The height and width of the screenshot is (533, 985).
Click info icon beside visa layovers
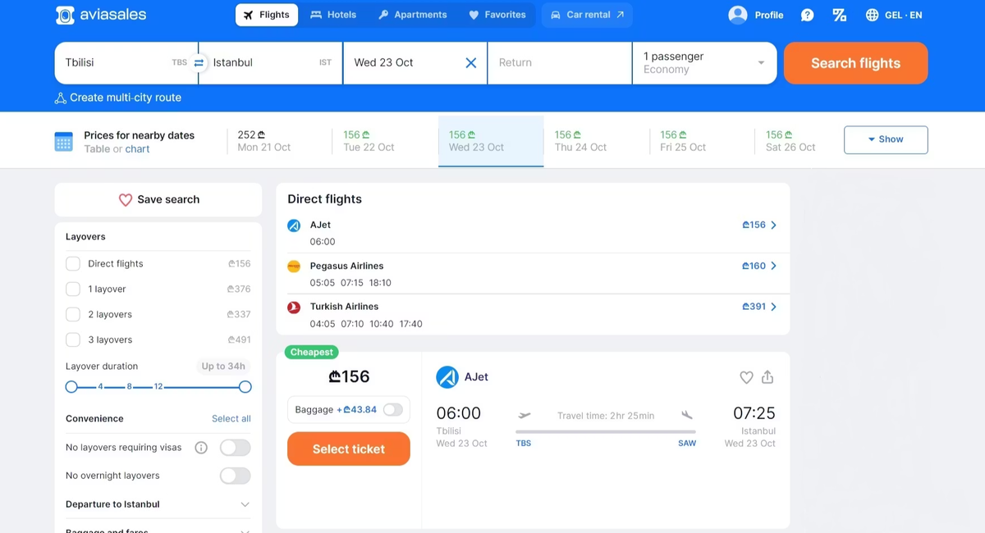201,448
